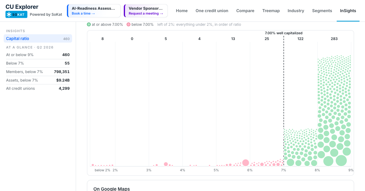
Task: Click the 'On Google Maps' heading
Action: [x=112, y=189]
